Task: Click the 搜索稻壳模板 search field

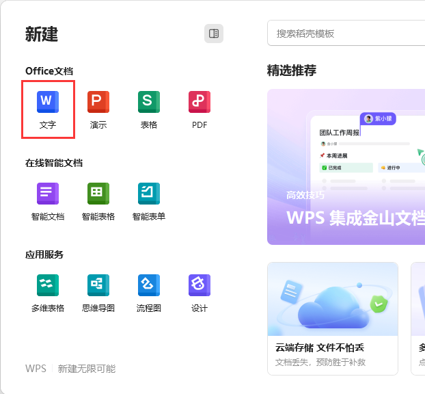Action: (346, 33)
